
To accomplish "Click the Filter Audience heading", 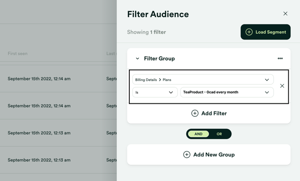I will pyautogui.click(x=158, y=14).
